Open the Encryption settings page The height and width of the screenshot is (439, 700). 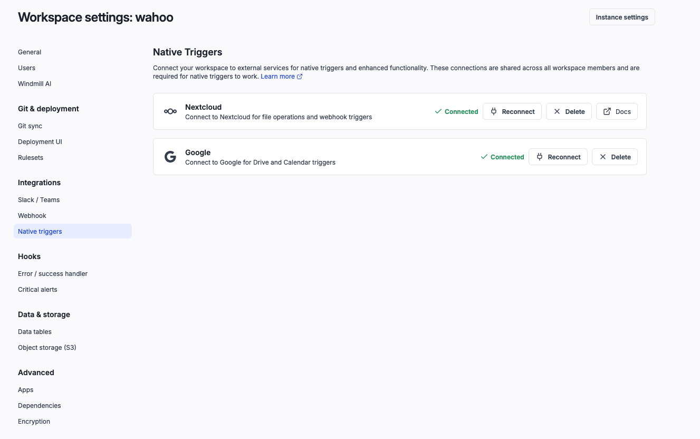pyautogui.click(x=34, y=421)
